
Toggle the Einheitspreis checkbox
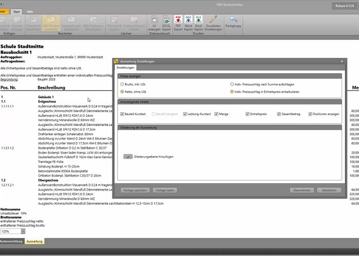coord(248,114)
